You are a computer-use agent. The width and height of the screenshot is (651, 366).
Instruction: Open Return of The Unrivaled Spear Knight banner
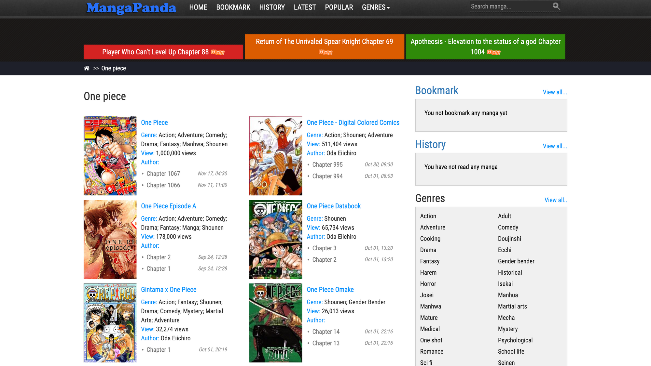(325, 47)
